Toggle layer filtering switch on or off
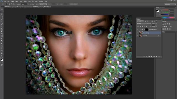This screenshot has width=177, height=99. point(157,21)
